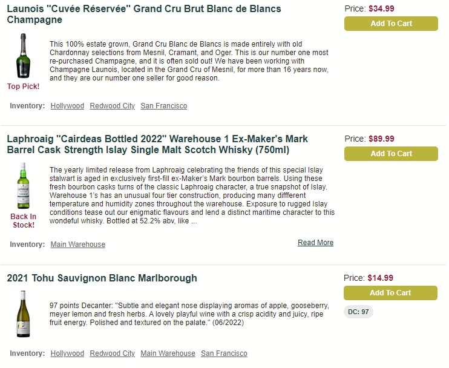The image size is (449, 368).
Task: Check San Francisco inventory for Launois Champagne
Action: pyautogui.click(x=164, y=106)
